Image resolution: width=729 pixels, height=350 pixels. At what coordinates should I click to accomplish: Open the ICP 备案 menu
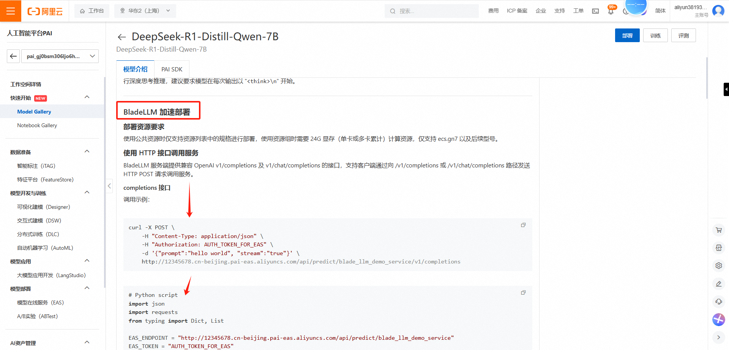517,11
